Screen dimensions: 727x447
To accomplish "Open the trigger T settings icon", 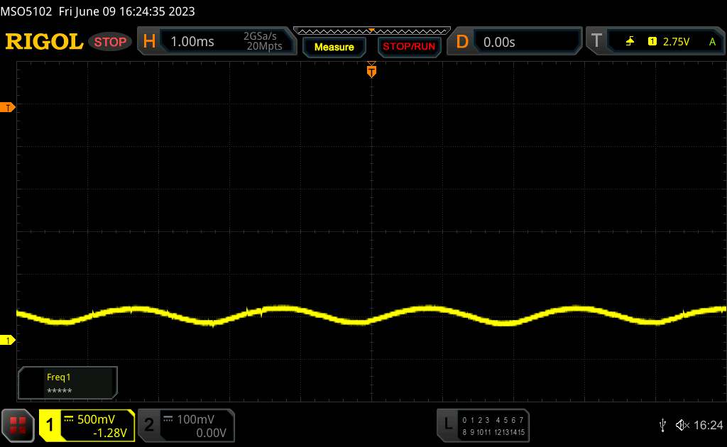I will point(596,40).
